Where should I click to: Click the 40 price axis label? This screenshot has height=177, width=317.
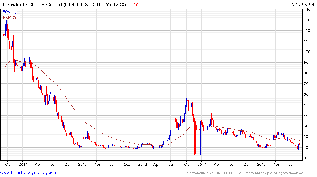click(x=306, y=116)
